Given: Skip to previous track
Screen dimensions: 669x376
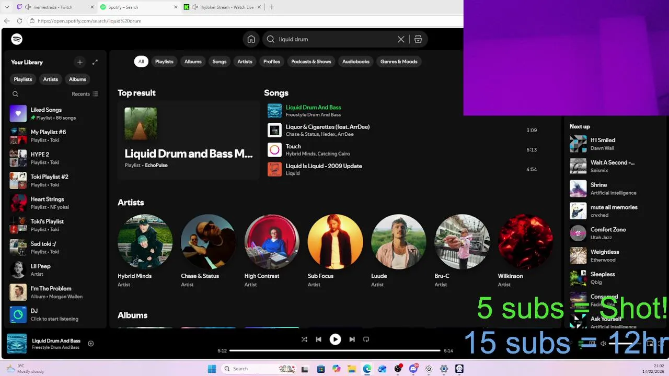Looking at the screenshot, I should [x=318, y=339].
